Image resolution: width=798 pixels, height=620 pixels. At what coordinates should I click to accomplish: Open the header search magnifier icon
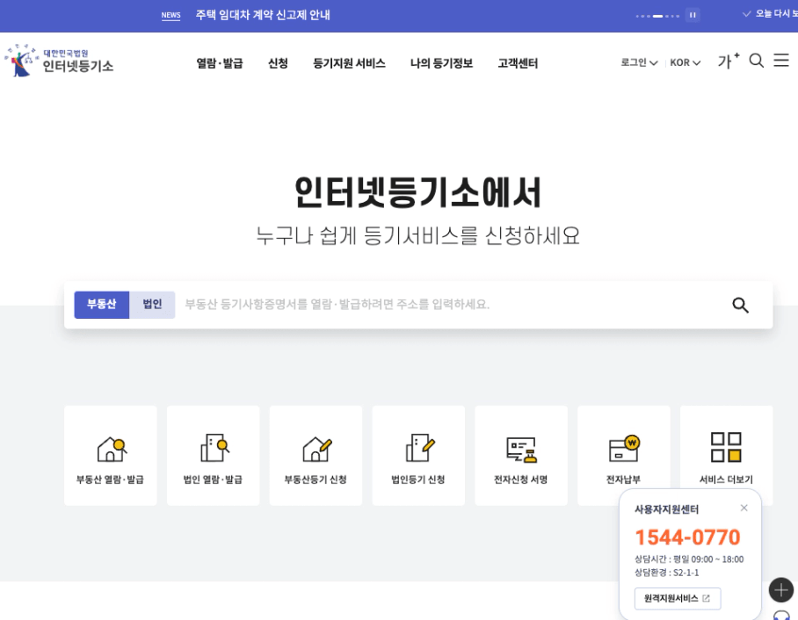[756, 61]
